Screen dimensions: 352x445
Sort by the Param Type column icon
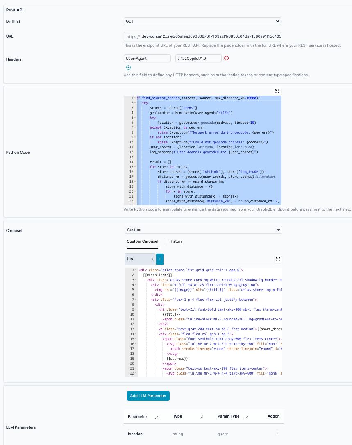click(246, 417)
